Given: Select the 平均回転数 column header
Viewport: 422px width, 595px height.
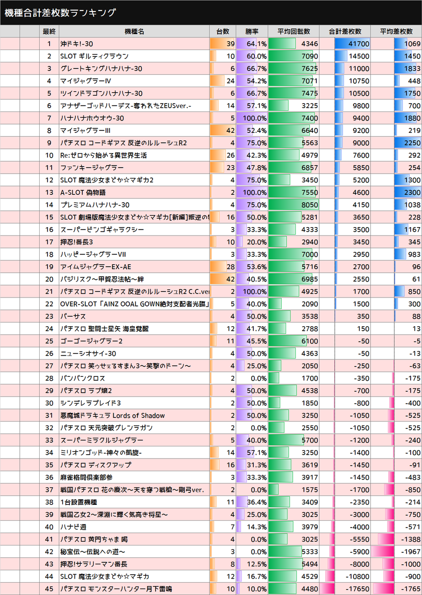Looking at the screenshot, I should tap(293, 31).
